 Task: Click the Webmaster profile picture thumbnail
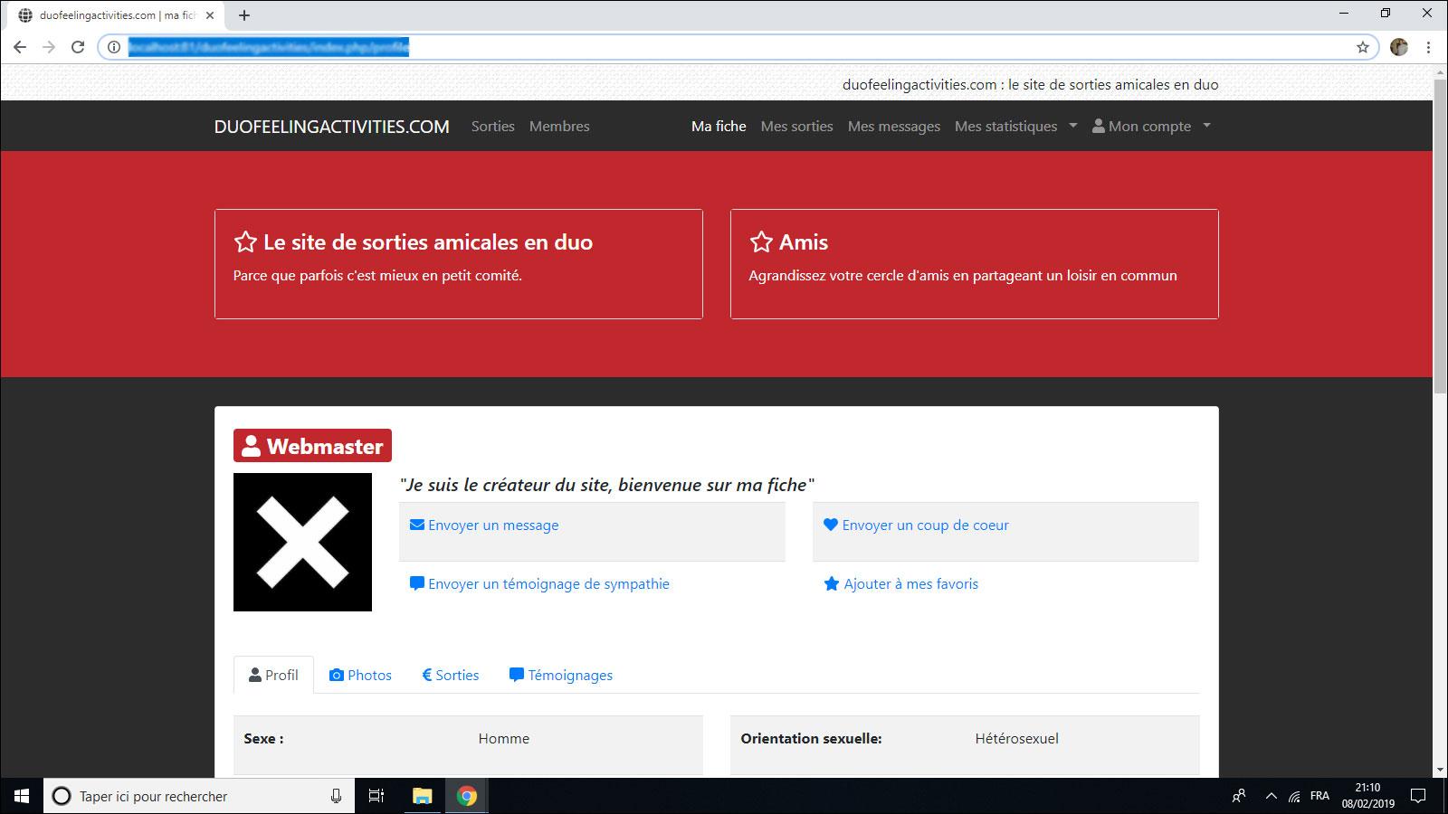[302, 542]
